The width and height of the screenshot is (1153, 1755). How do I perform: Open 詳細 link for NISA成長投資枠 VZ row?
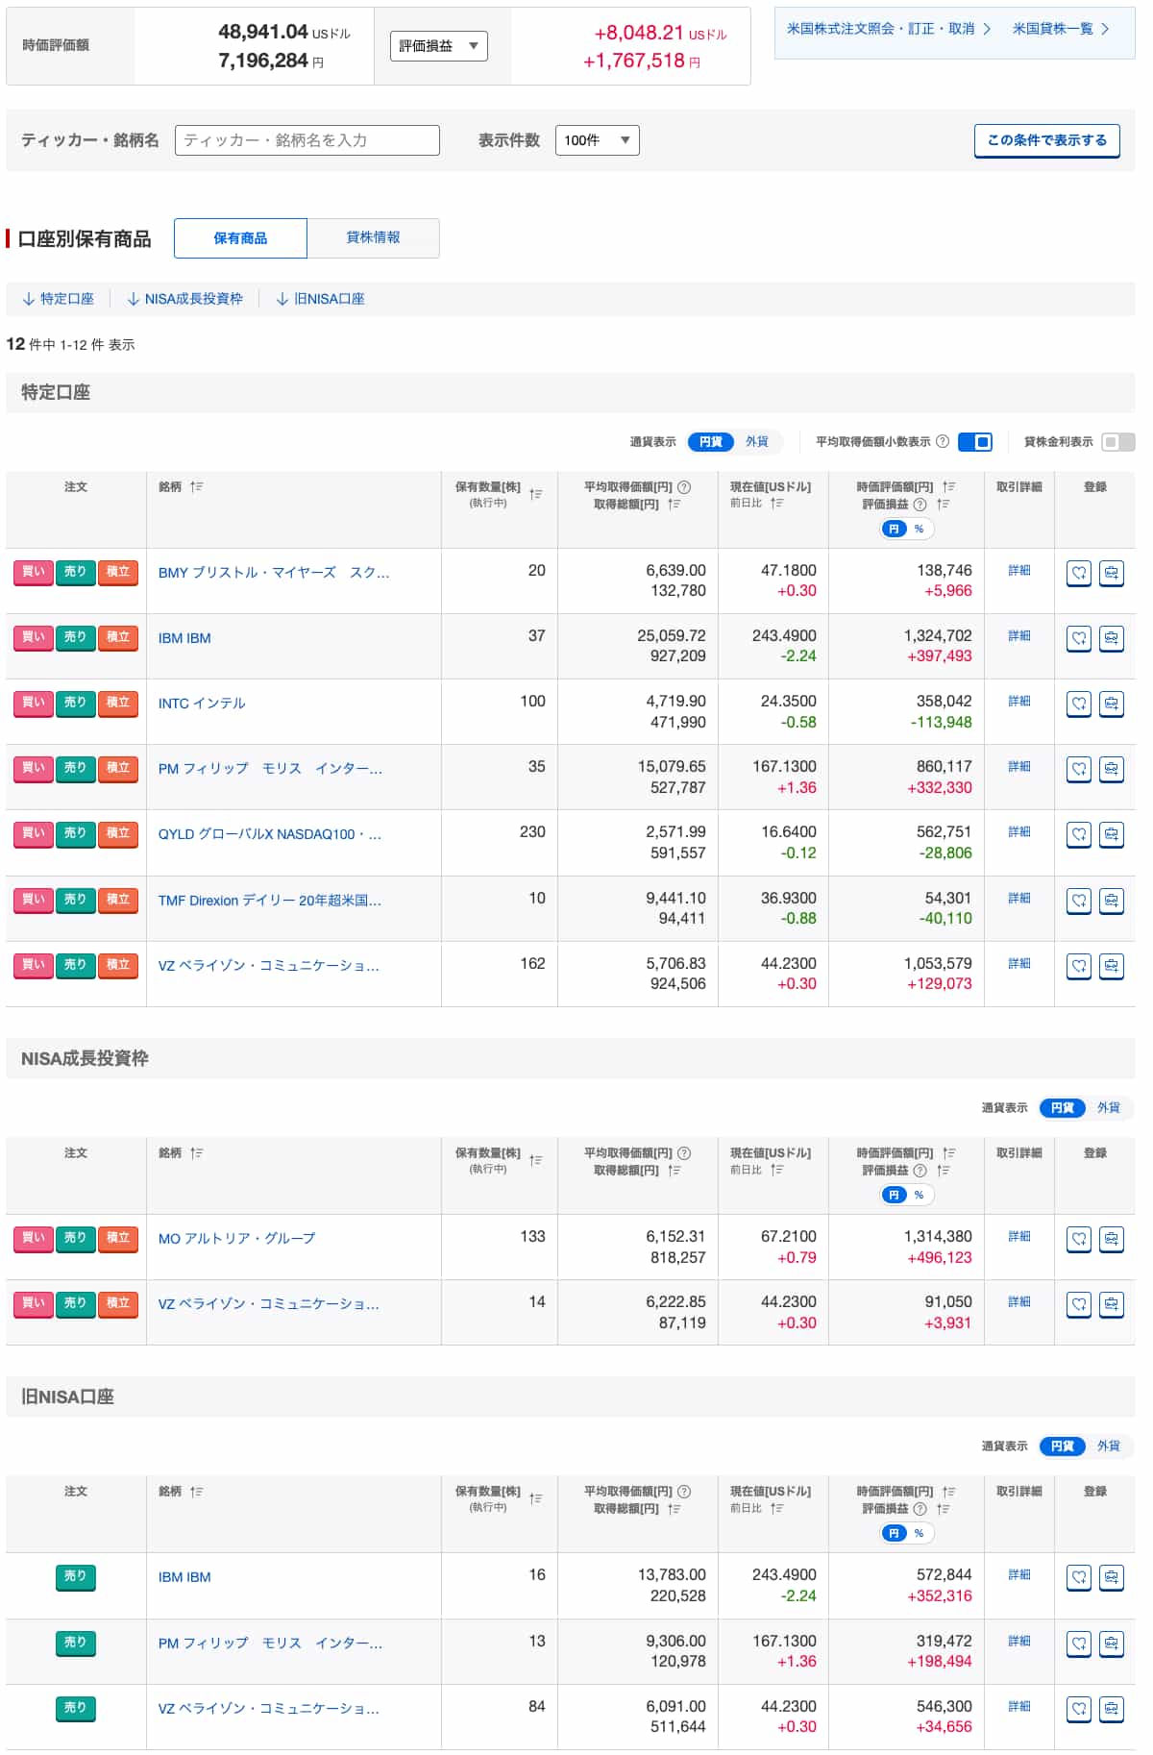[1018, 1302]
